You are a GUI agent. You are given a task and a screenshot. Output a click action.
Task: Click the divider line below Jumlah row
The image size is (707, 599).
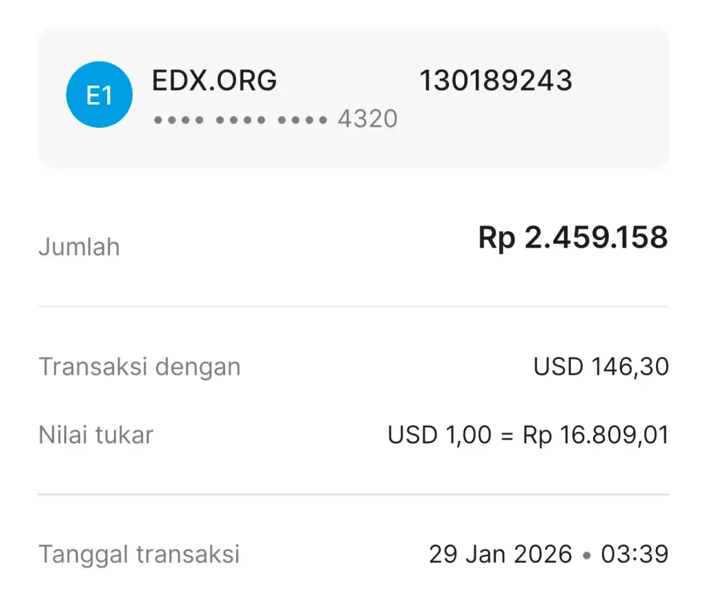point(353,306)
